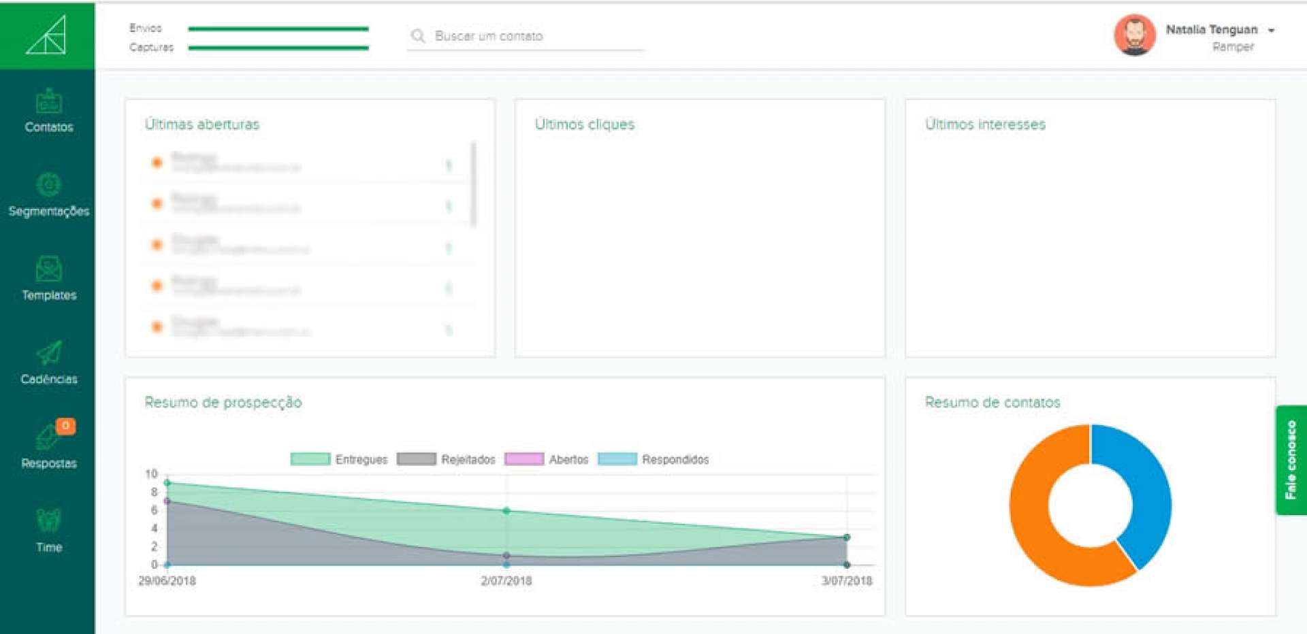Go to Cadências paper plane icon
The height and width of the screenshot is (634, 1307).
48,354
